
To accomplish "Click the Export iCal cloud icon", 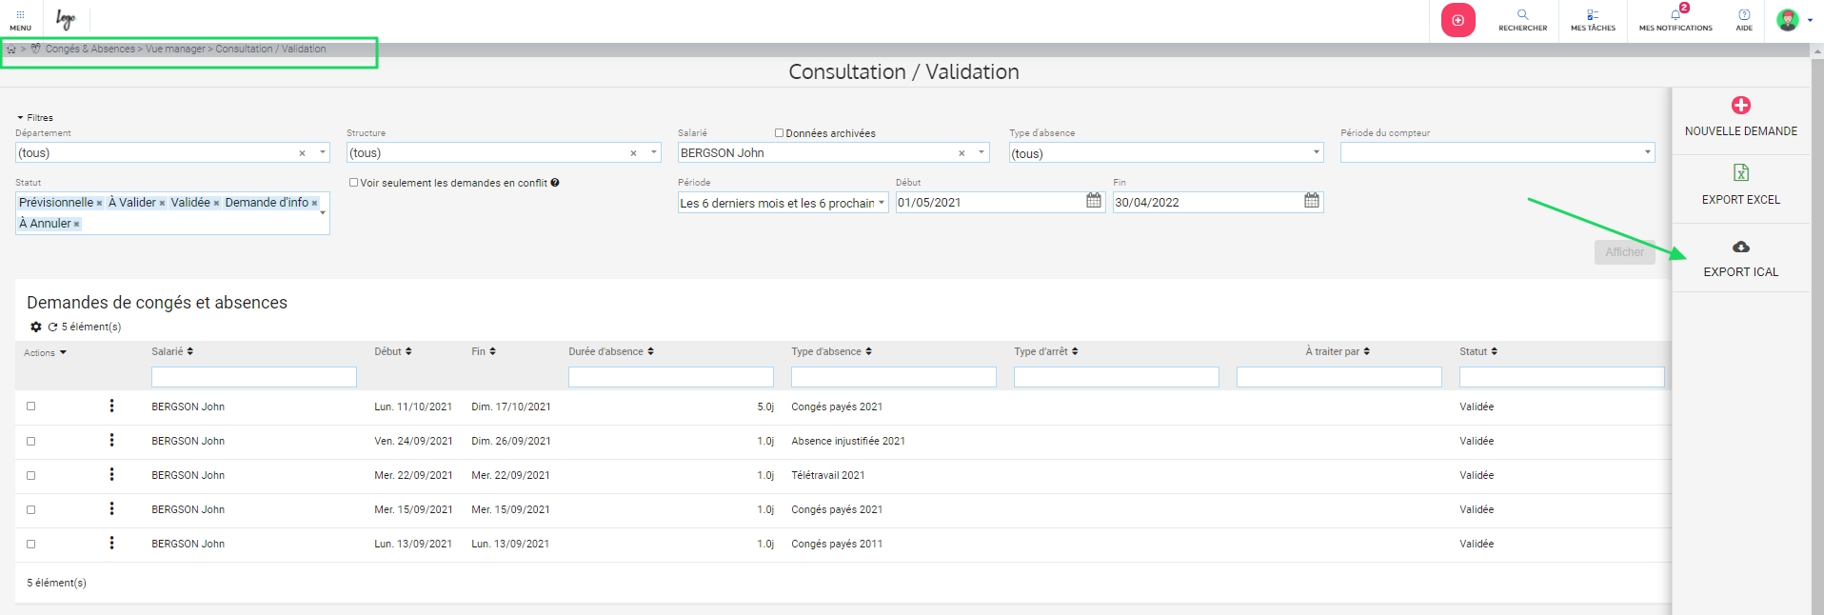I will pyautogui.click(x=1741, y=247).
